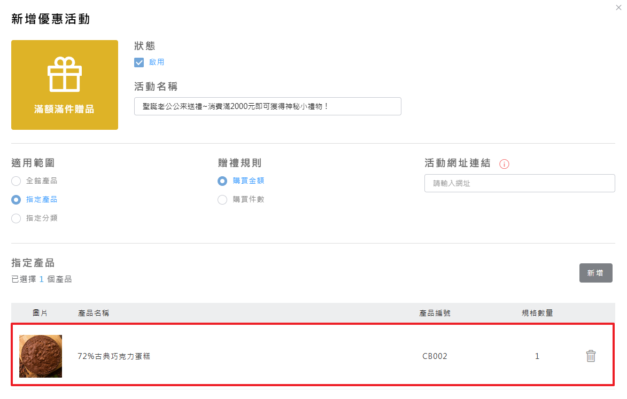This screenshot has height=399, width=627.
Task: Click the gift box icon on yellow tile
Action: coord(64,75)
